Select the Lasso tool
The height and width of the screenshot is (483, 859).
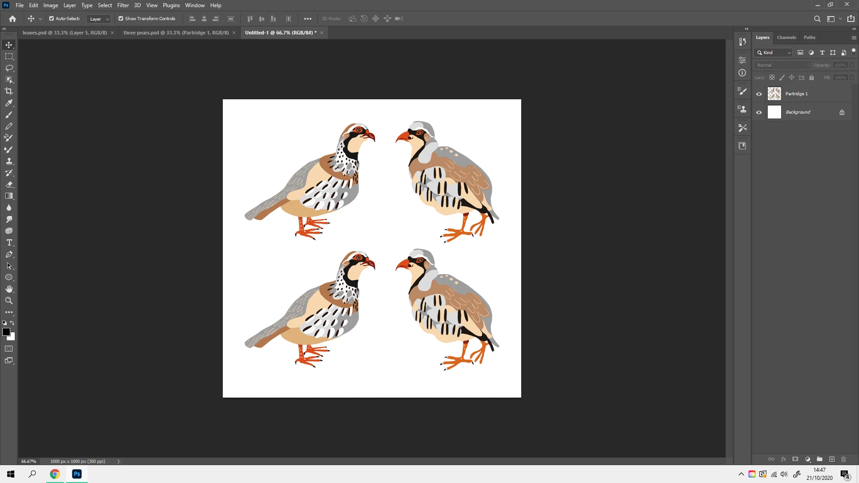[9, 68]
